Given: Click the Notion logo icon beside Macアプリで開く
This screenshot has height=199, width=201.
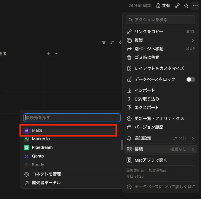Looking at the screenshot, I should [x=129, y=160].
